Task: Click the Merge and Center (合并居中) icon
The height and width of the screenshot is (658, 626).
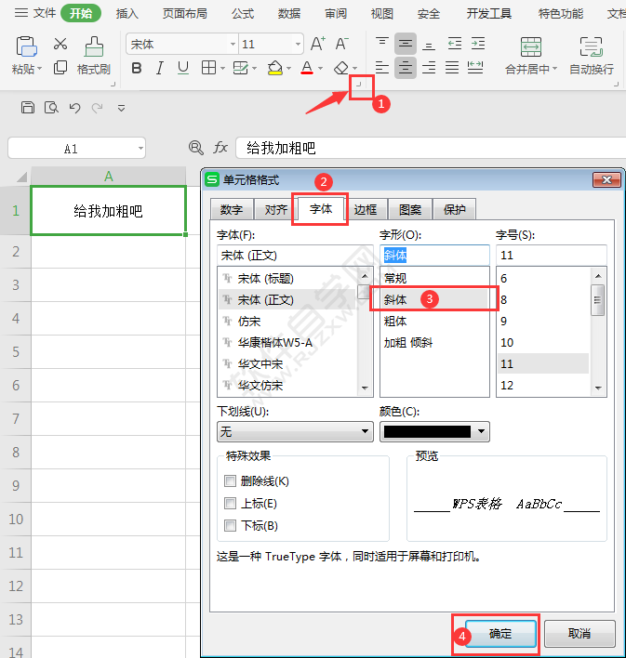Action: [x=530, y=46]
